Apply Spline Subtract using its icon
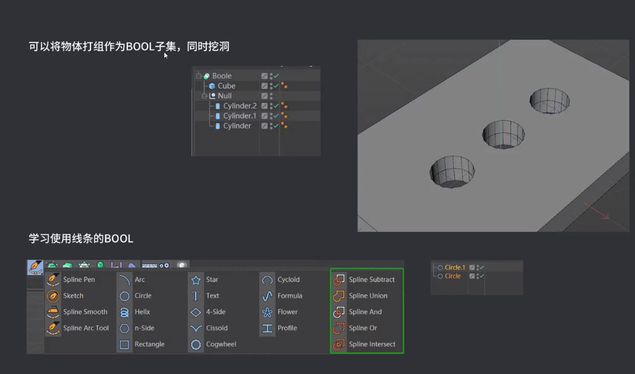 [x=338, y=280]
